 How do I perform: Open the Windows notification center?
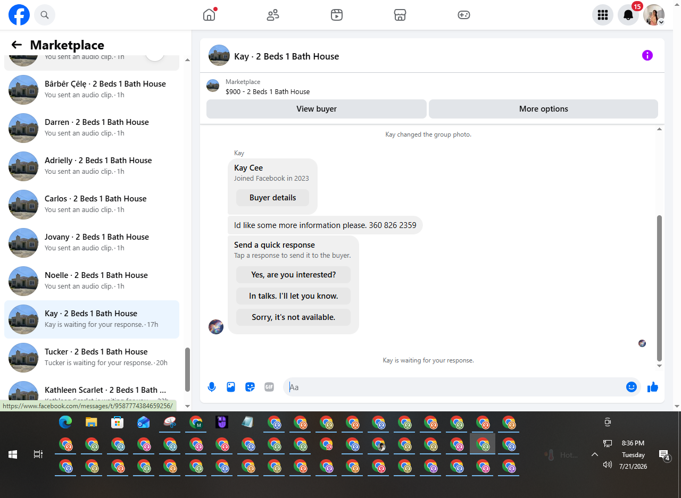[665, 455]
